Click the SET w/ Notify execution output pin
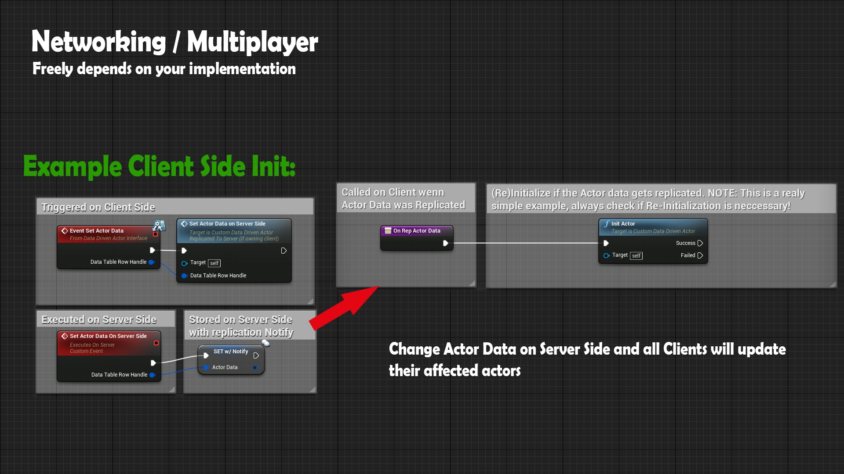 point(256,355)
